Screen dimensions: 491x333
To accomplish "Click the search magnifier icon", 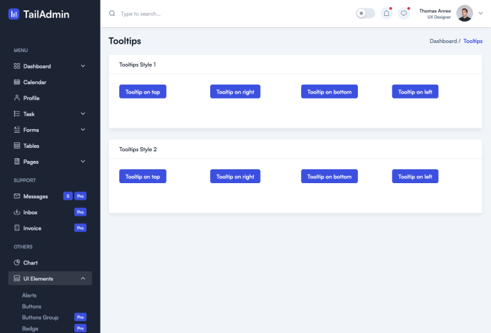I will pos(112,13).
